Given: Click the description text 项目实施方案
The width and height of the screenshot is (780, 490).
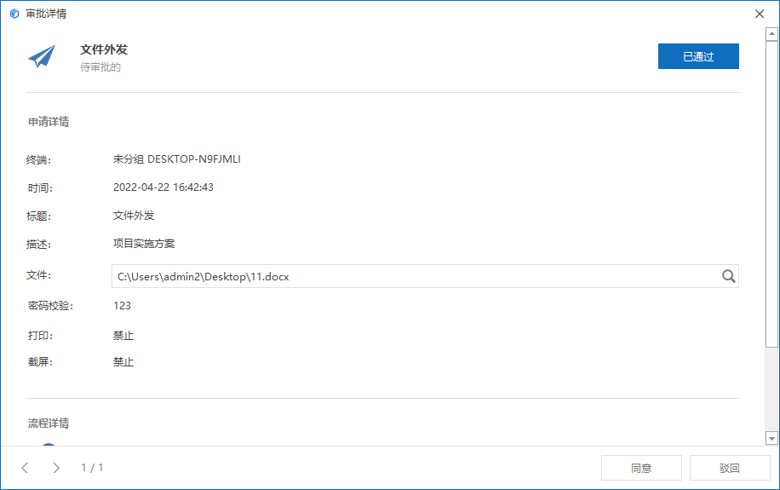Looking at the screenshot, I should point(143,244).
